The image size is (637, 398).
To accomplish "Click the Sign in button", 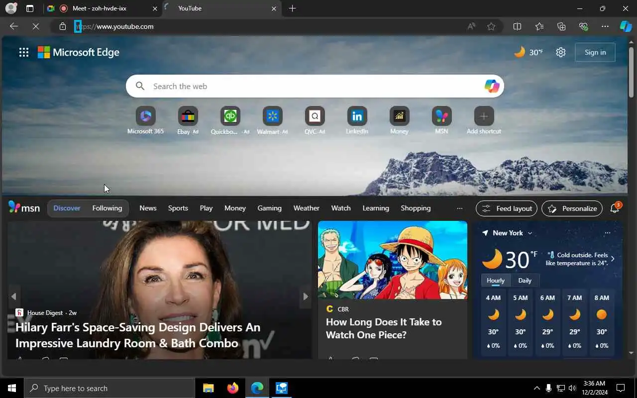I will point(595,52).
